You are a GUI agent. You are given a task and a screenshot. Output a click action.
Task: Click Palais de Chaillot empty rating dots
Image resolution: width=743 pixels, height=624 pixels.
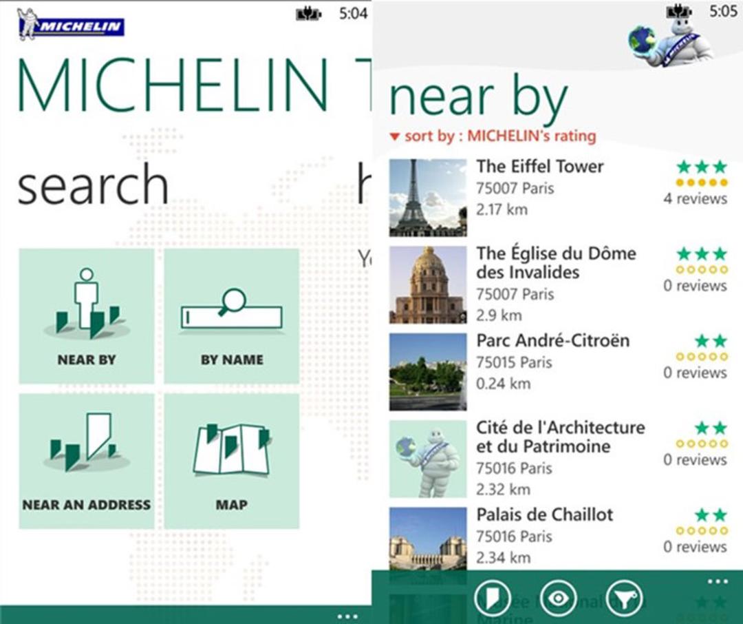(702, 531)
